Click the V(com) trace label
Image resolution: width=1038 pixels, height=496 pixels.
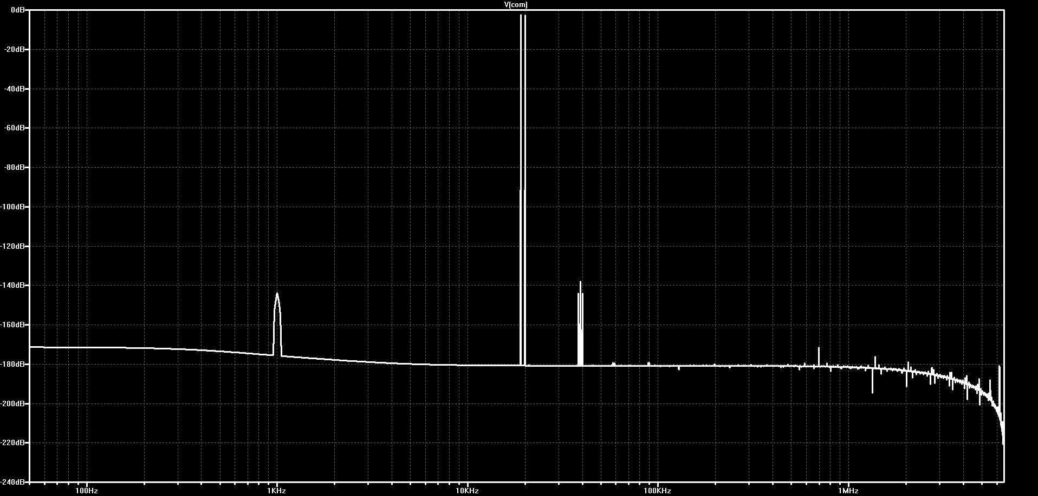(x=515, y=5)
